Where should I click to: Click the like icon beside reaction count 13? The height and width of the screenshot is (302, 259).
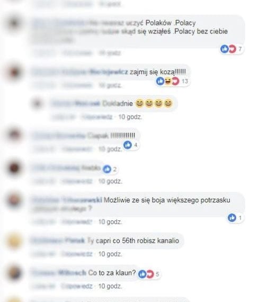[x=160, y=81]
